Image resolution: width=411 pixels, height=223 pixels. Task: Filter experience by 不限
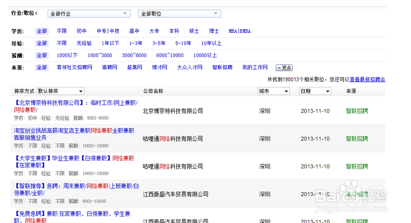pos(62,43)
